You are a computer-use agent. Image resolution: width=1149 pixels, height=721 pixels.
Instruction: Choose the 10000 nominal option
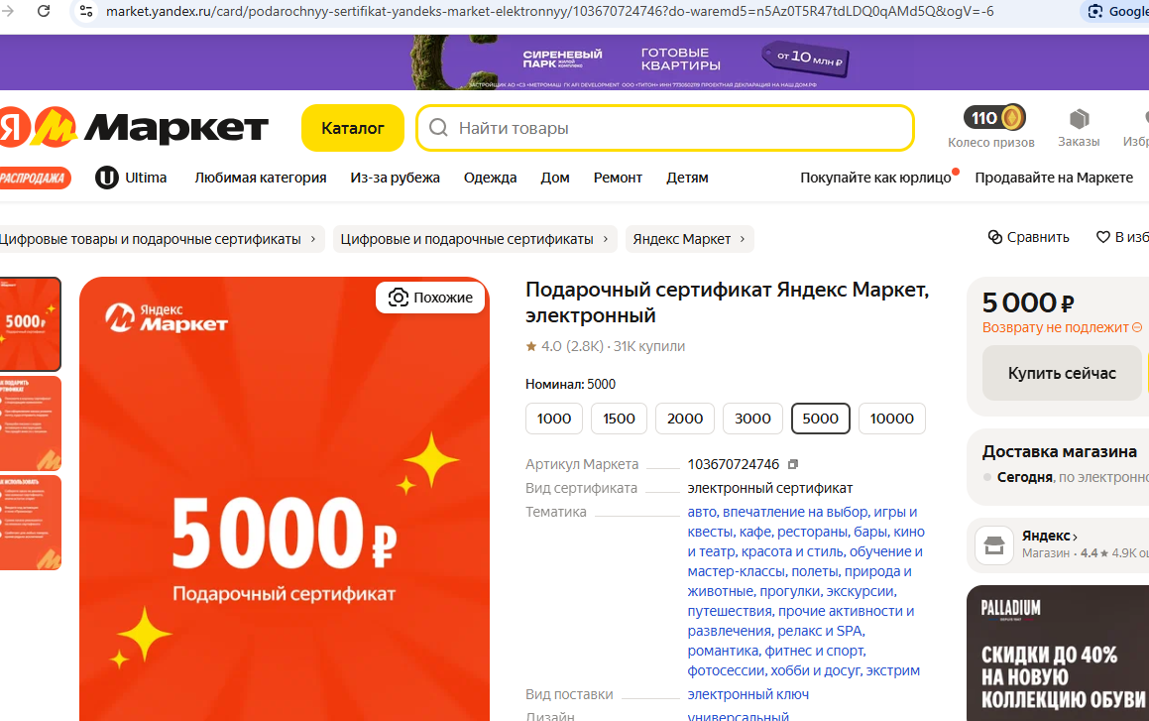click(891, 419)
